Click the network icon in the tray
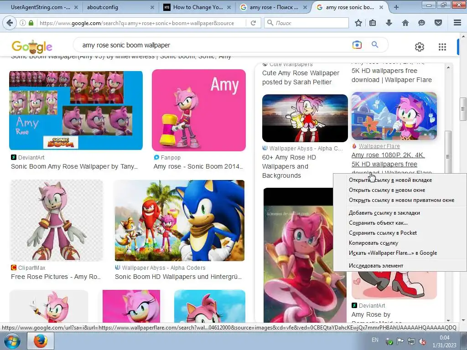Screen dimensions: 467x350 [411, 342]
